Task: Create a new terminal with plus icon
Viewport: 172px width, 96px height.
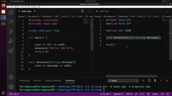Action: 143,81
